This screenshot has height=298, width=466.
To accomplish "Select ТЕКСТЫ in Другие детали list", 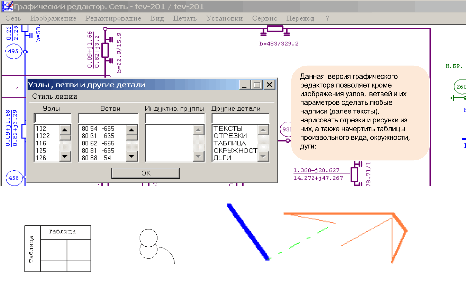I will pos(228,129).
